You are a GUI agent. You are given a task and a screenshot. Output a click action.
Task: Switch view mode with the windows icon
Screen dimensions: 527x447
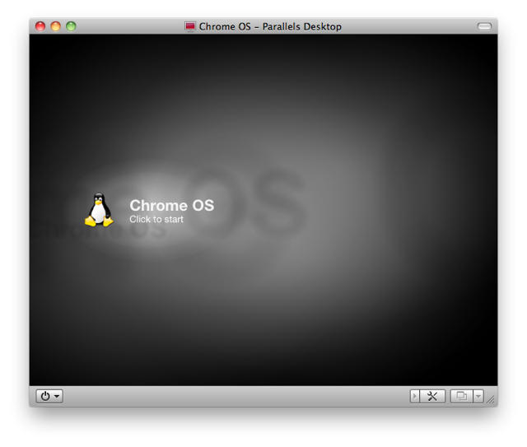[461, 396]
